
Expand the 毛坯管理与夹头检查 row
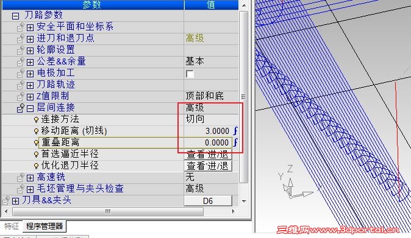tap(30, 189)
